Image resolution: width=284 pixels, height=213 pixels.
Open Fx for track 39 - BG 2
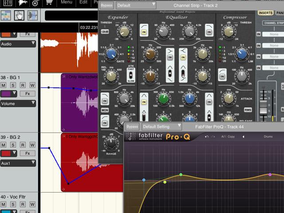(x=28, y=154)
